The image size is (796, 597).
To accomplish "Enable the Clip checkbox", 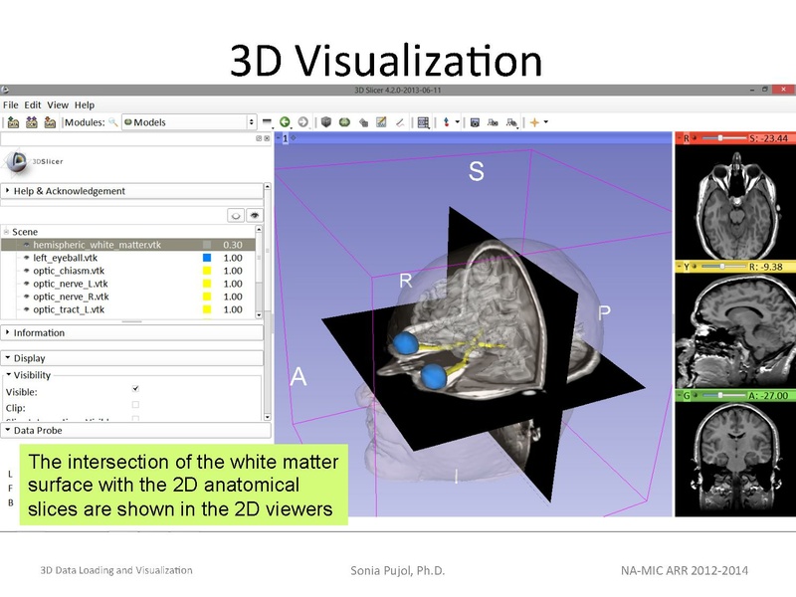I will pyautogui.click(x=135, y=405).
